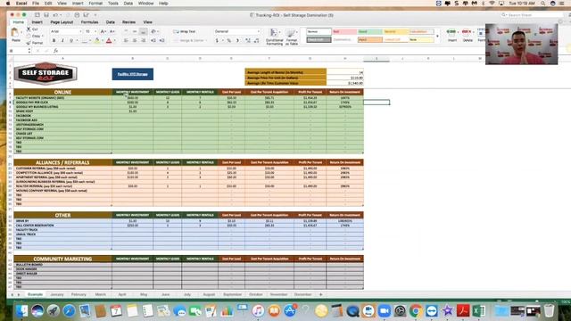Open the Format as Table menu
Image resolution: width=571 pixels, height=321 pixels.
click(x=292, y=37)
